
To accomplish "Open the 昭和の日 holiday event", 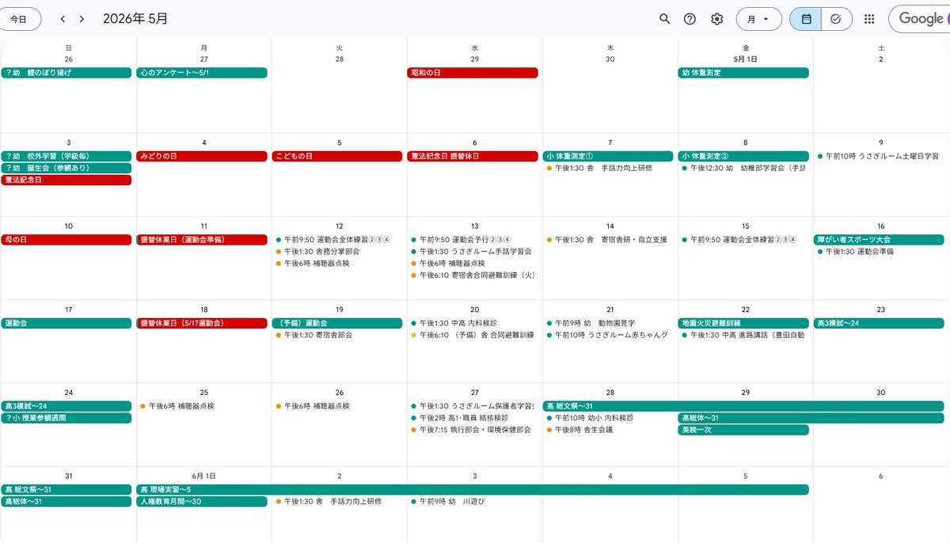I will [x=473, y=73].
